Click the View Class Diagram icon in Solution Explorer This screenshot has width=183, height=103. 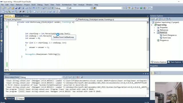coord(170,19)
